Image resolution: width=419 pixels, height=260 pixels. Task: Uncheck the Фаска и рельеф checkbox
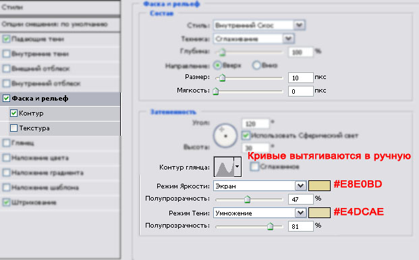click(x=6, y=99)
